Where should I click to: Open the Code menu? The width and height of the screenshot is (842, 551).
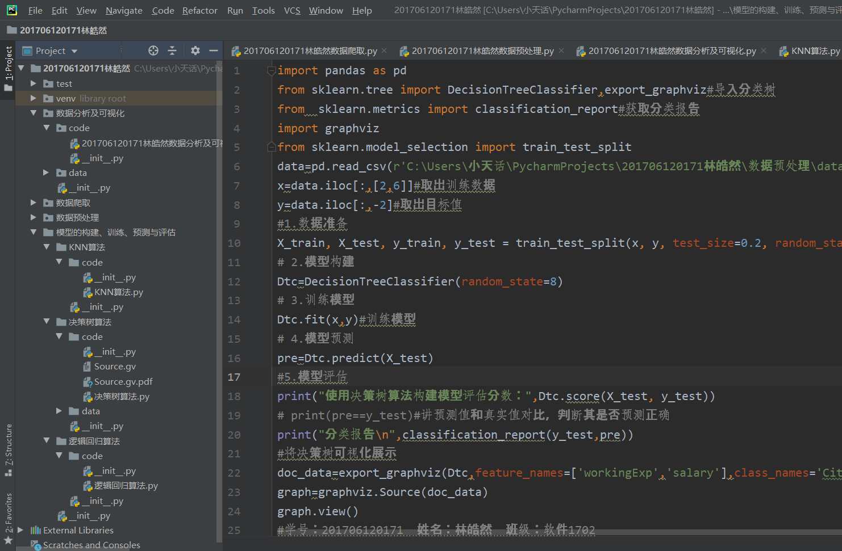(163, 10)
